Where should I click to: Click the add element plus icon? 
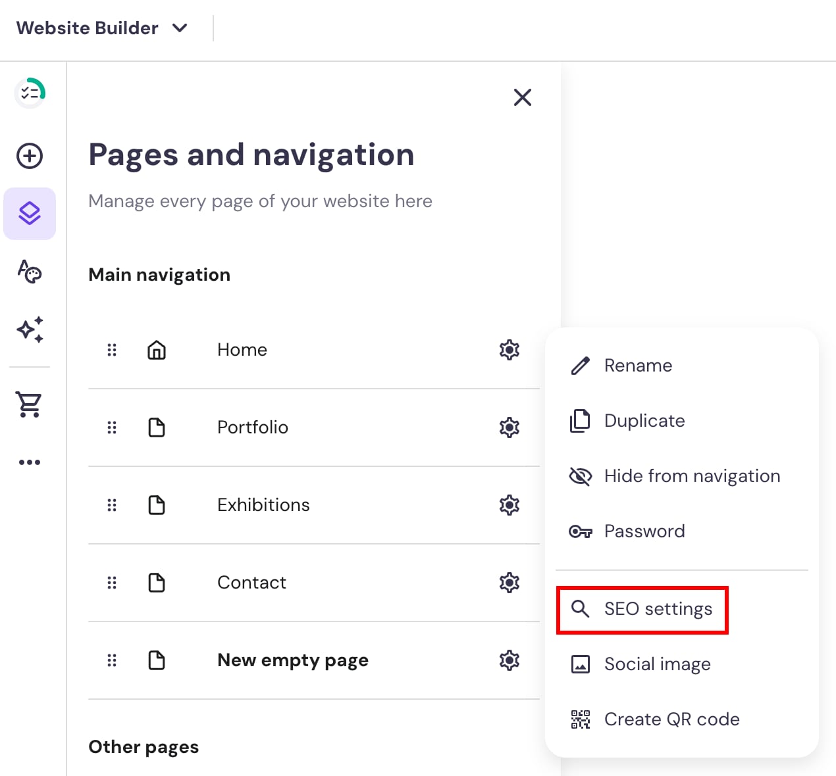30,156
